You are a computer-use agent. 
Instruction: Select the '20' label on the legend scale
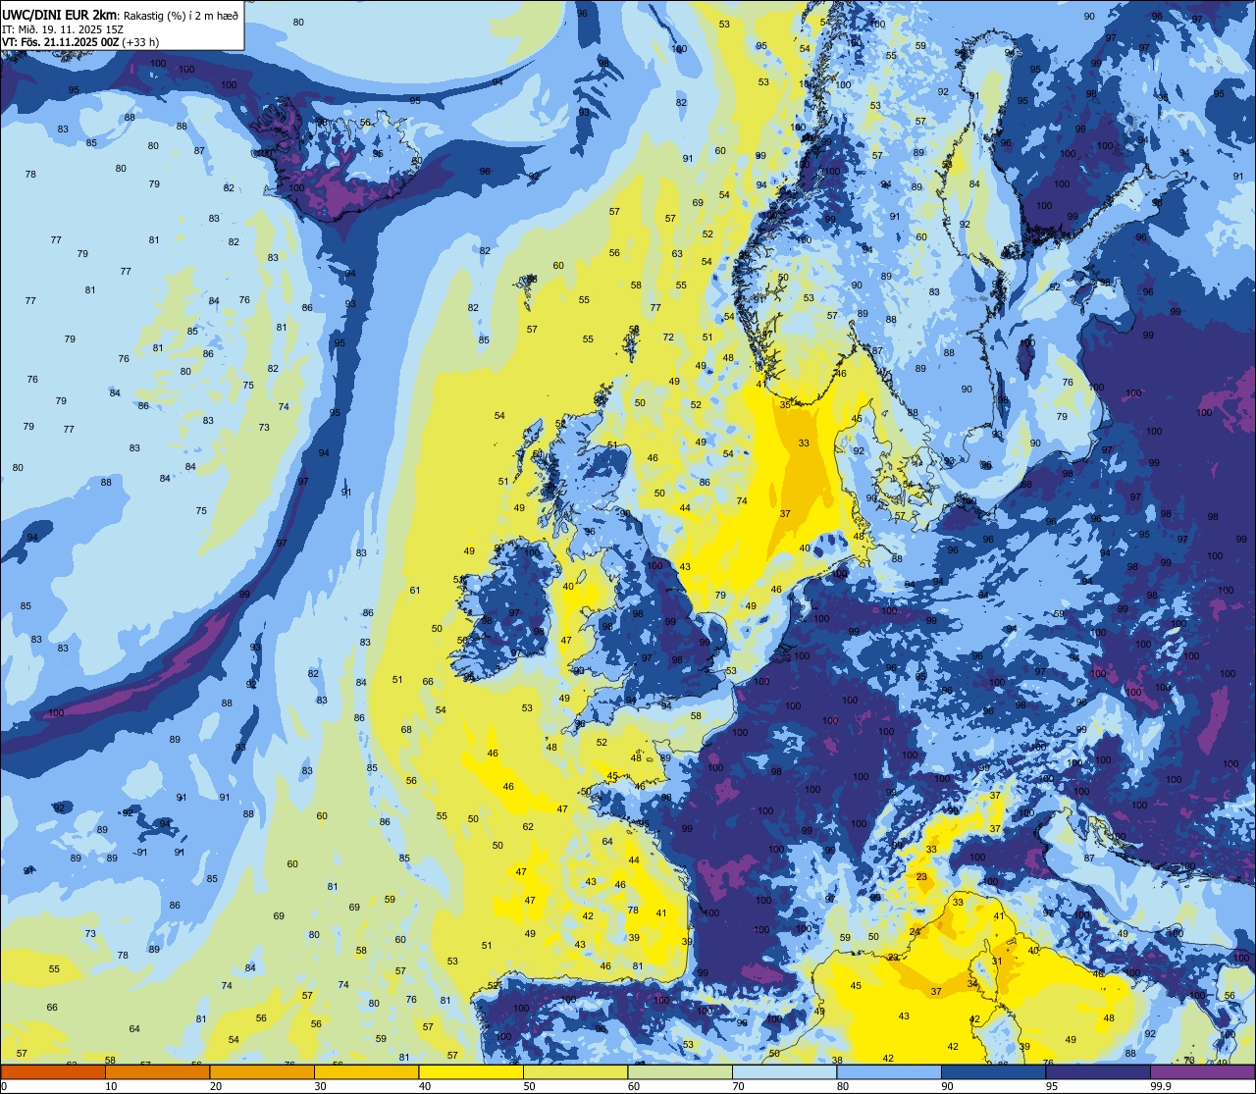pos(216,1086)
